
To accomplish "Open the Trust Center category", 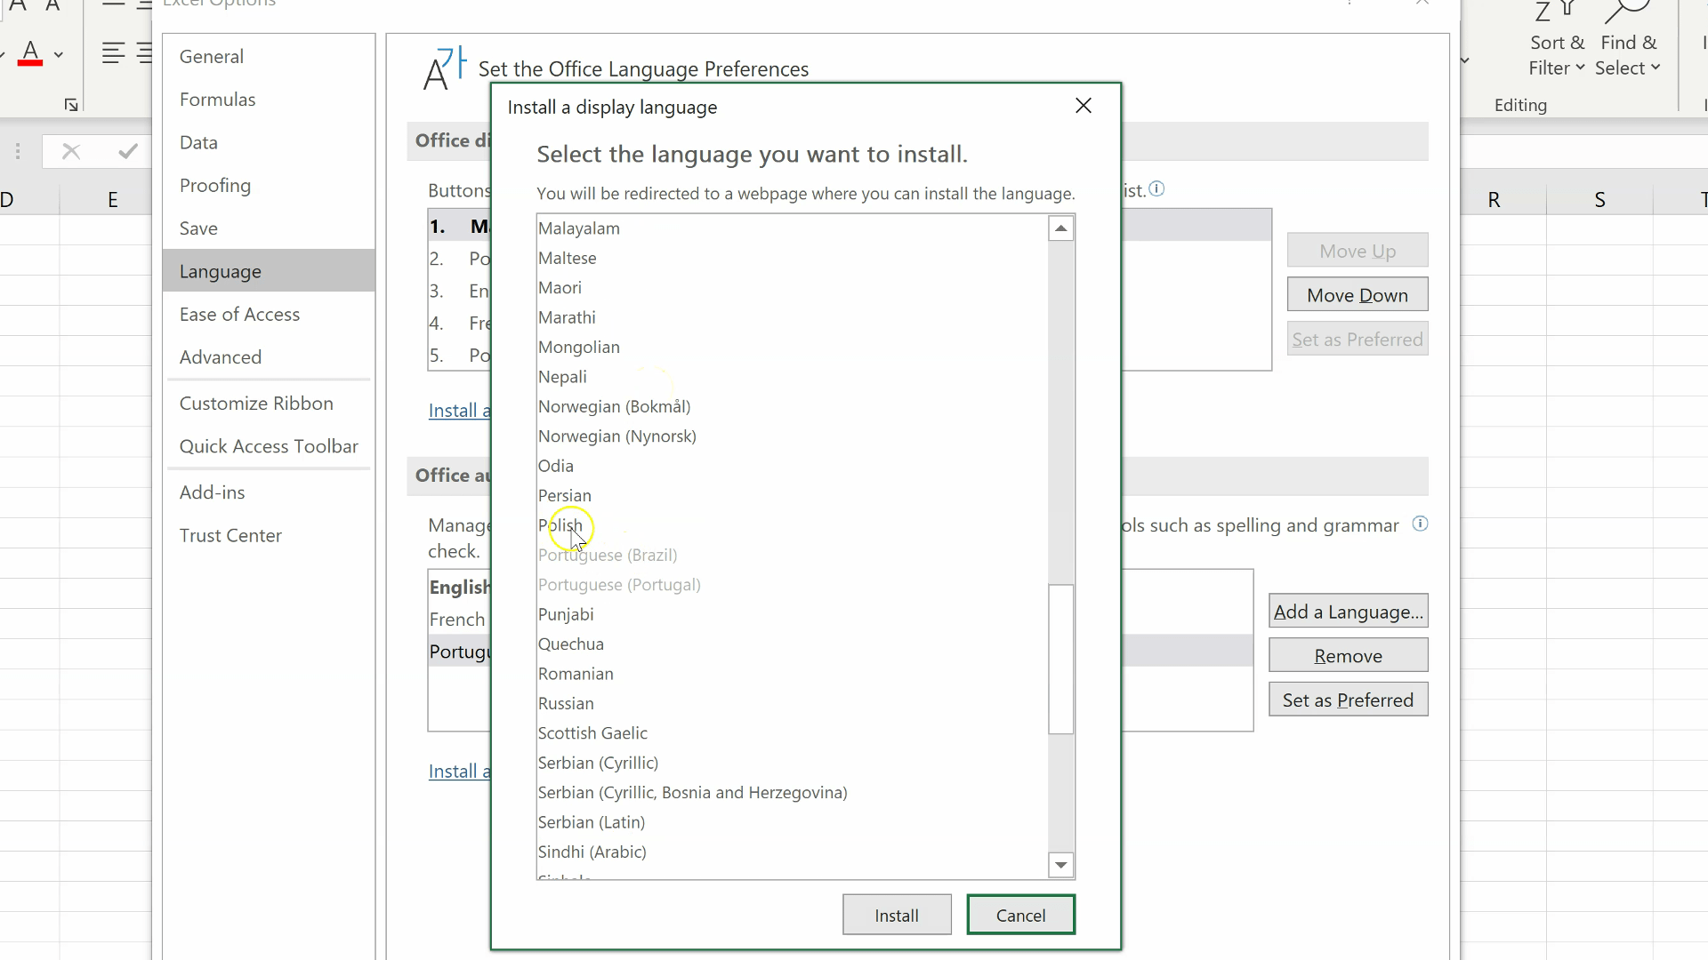I will pos(230,535).
